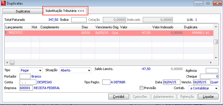This screenshot has width=223, height=105.
Task: Click the grid's vertical scroll down arrow
Action: tap(216, 58)
